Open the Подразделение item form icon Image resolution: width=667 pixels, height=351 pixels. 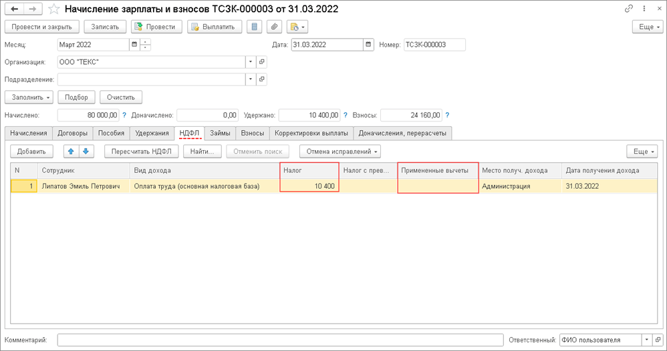(261, 79)
